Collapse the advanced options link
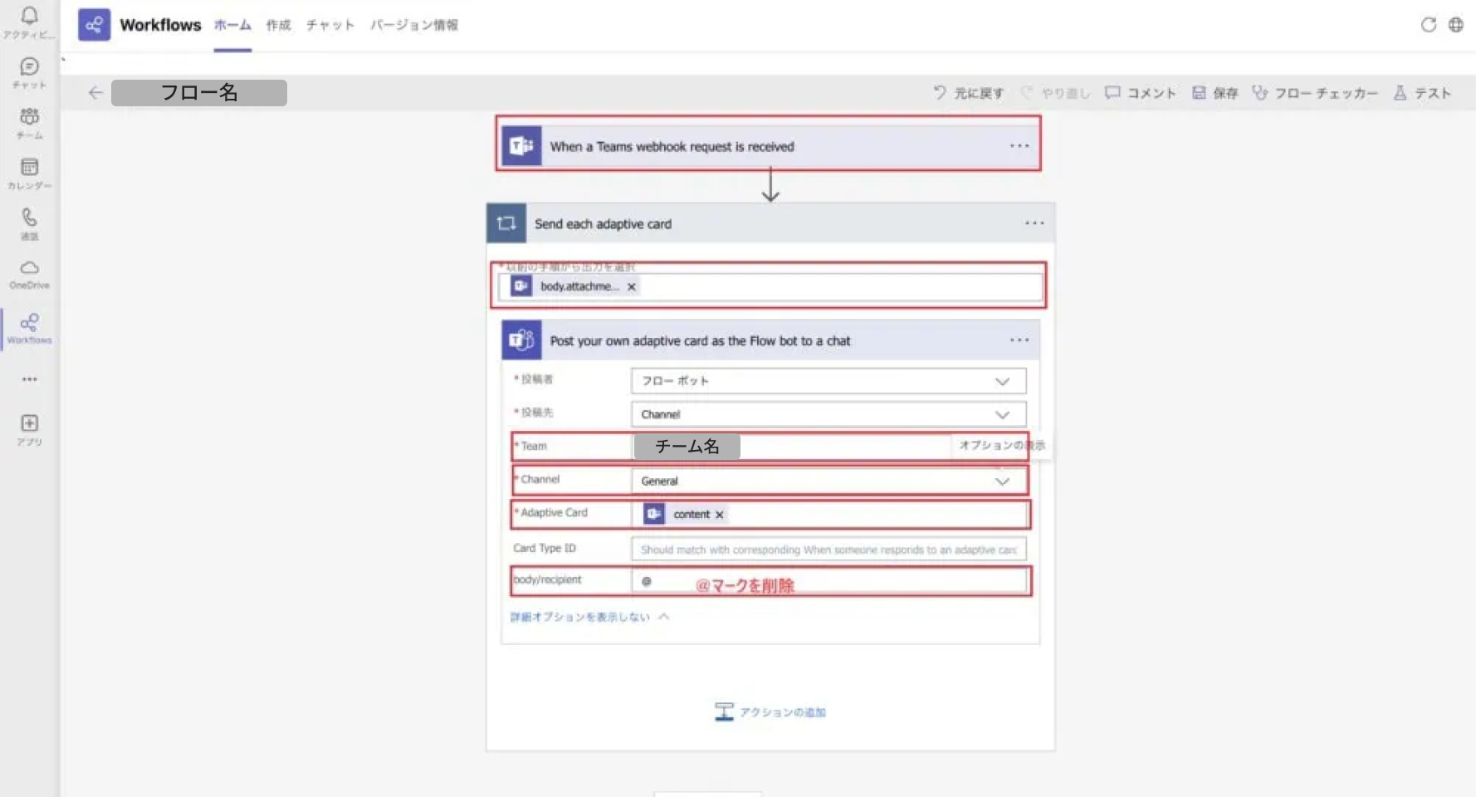 click(x=589, y=617)
